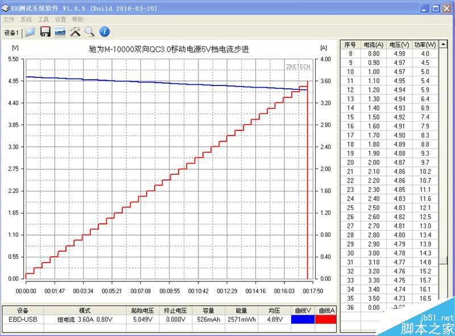Save data with the floppy disk icon
Image resolution: width=455 pixels, height=336 pixels.
(45, 32)
